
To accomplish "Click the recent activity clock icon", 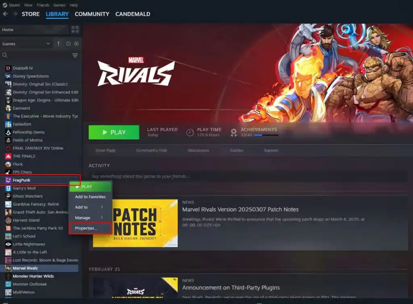I will (68, 44).
